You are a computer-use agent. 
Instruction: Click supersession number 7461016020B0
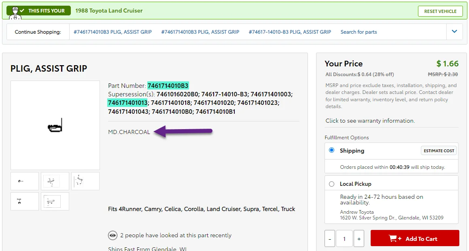[176, 94]
